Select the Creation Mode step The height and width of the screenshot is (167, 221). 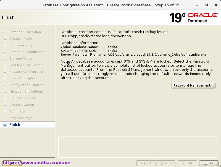[x=20, y=39]
